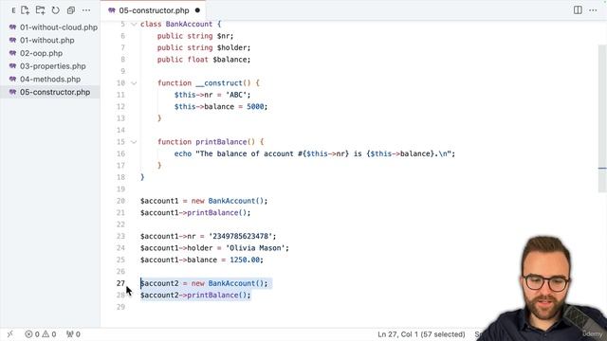
Task: Select the 05-constructor.php editor tab
Action: point(154,10)
